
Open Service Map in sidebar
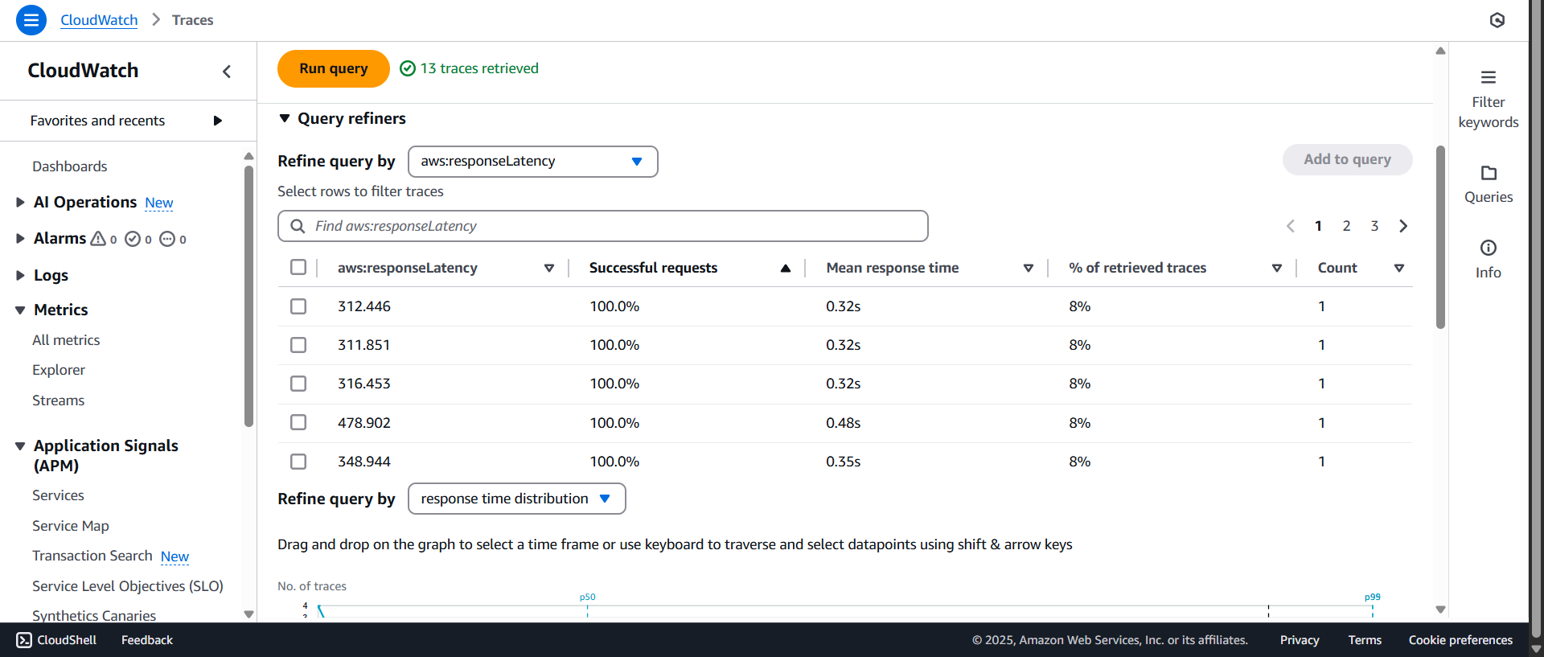tap(70, 526)
